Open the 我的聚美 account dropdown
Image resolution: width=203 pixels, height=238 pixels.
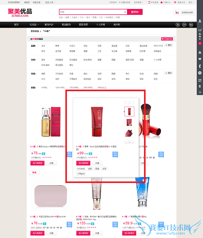[139, 2]
